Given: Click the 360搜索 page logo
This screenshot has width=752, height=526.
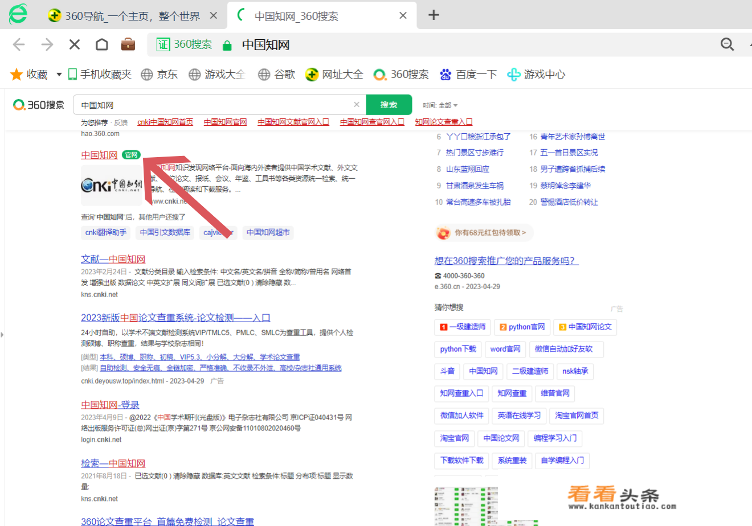Looking at the screenshot, I should 39,105.
